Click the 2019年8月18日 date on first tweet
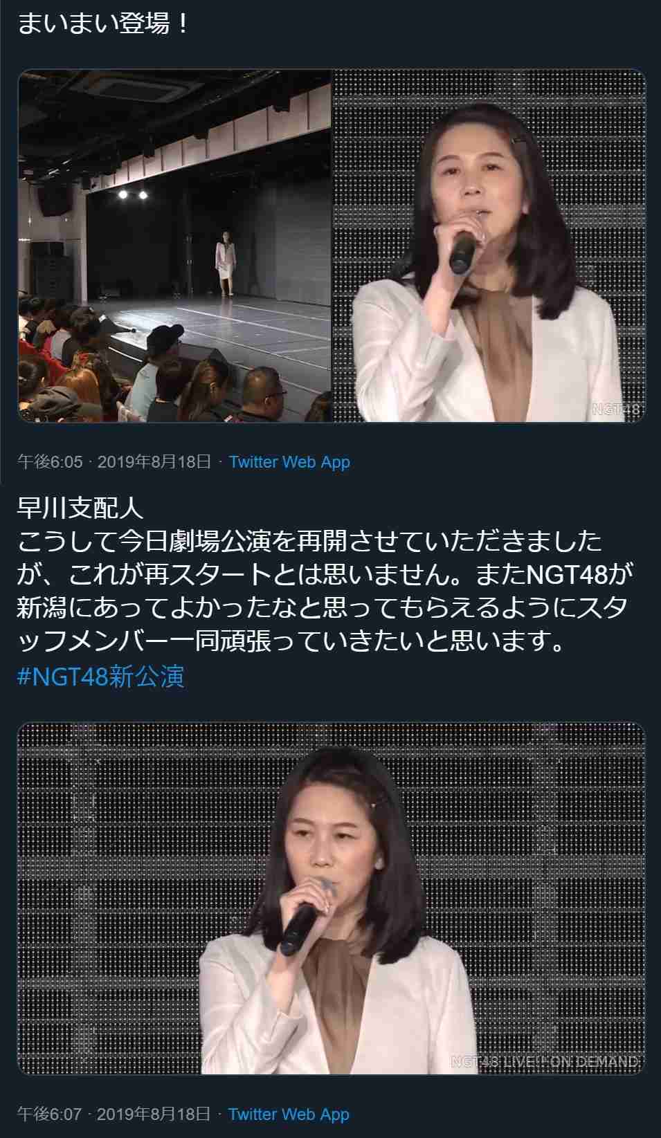This screenshot has width=661, height=1138. tap(154, 462)
